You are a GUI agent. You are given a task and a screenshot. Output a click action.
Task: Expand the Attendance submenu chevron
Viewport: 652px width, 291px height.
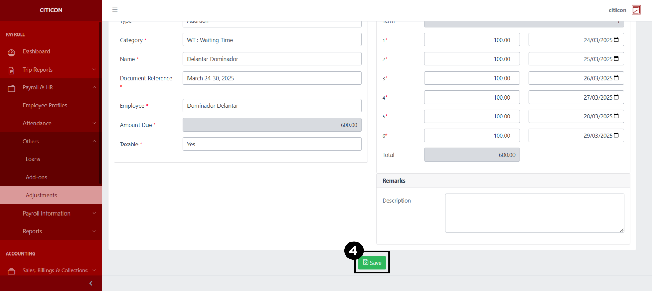[94, 123]
